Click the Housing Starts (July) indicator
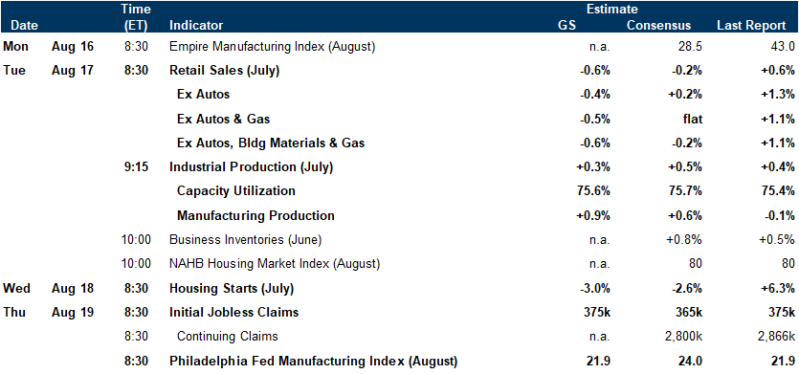 pos(232,289)
